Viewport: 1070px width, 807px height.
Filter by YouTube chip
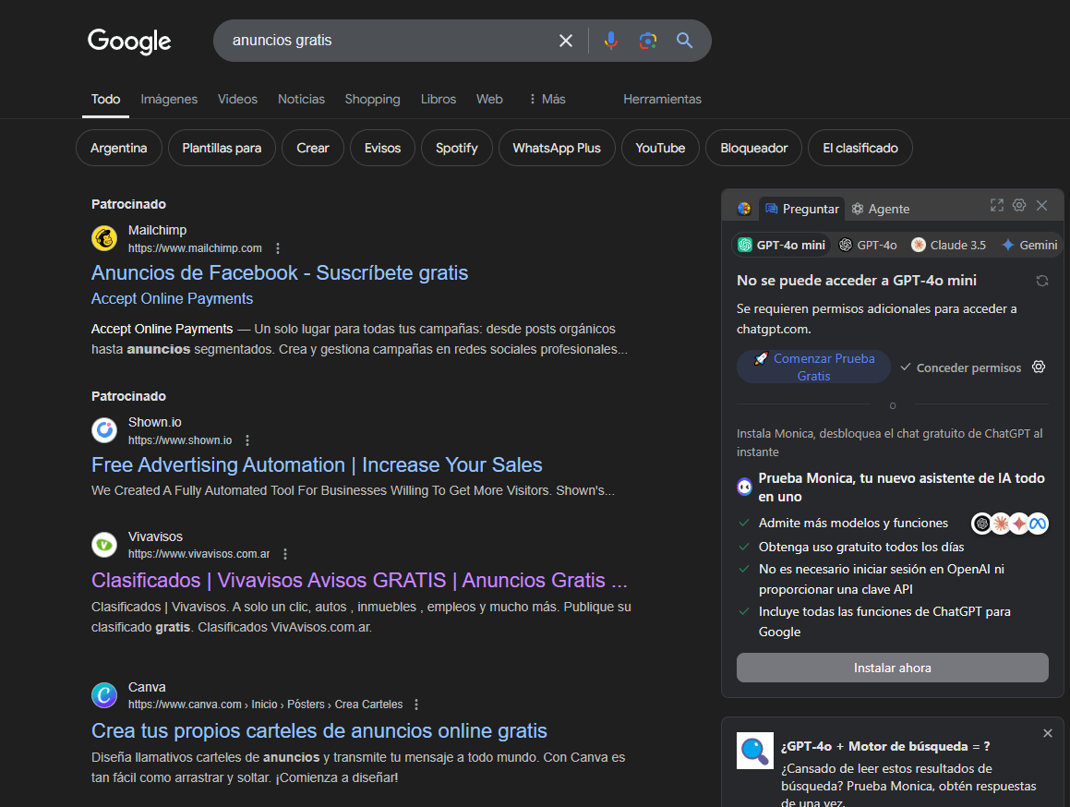click(x=661, y=148)
